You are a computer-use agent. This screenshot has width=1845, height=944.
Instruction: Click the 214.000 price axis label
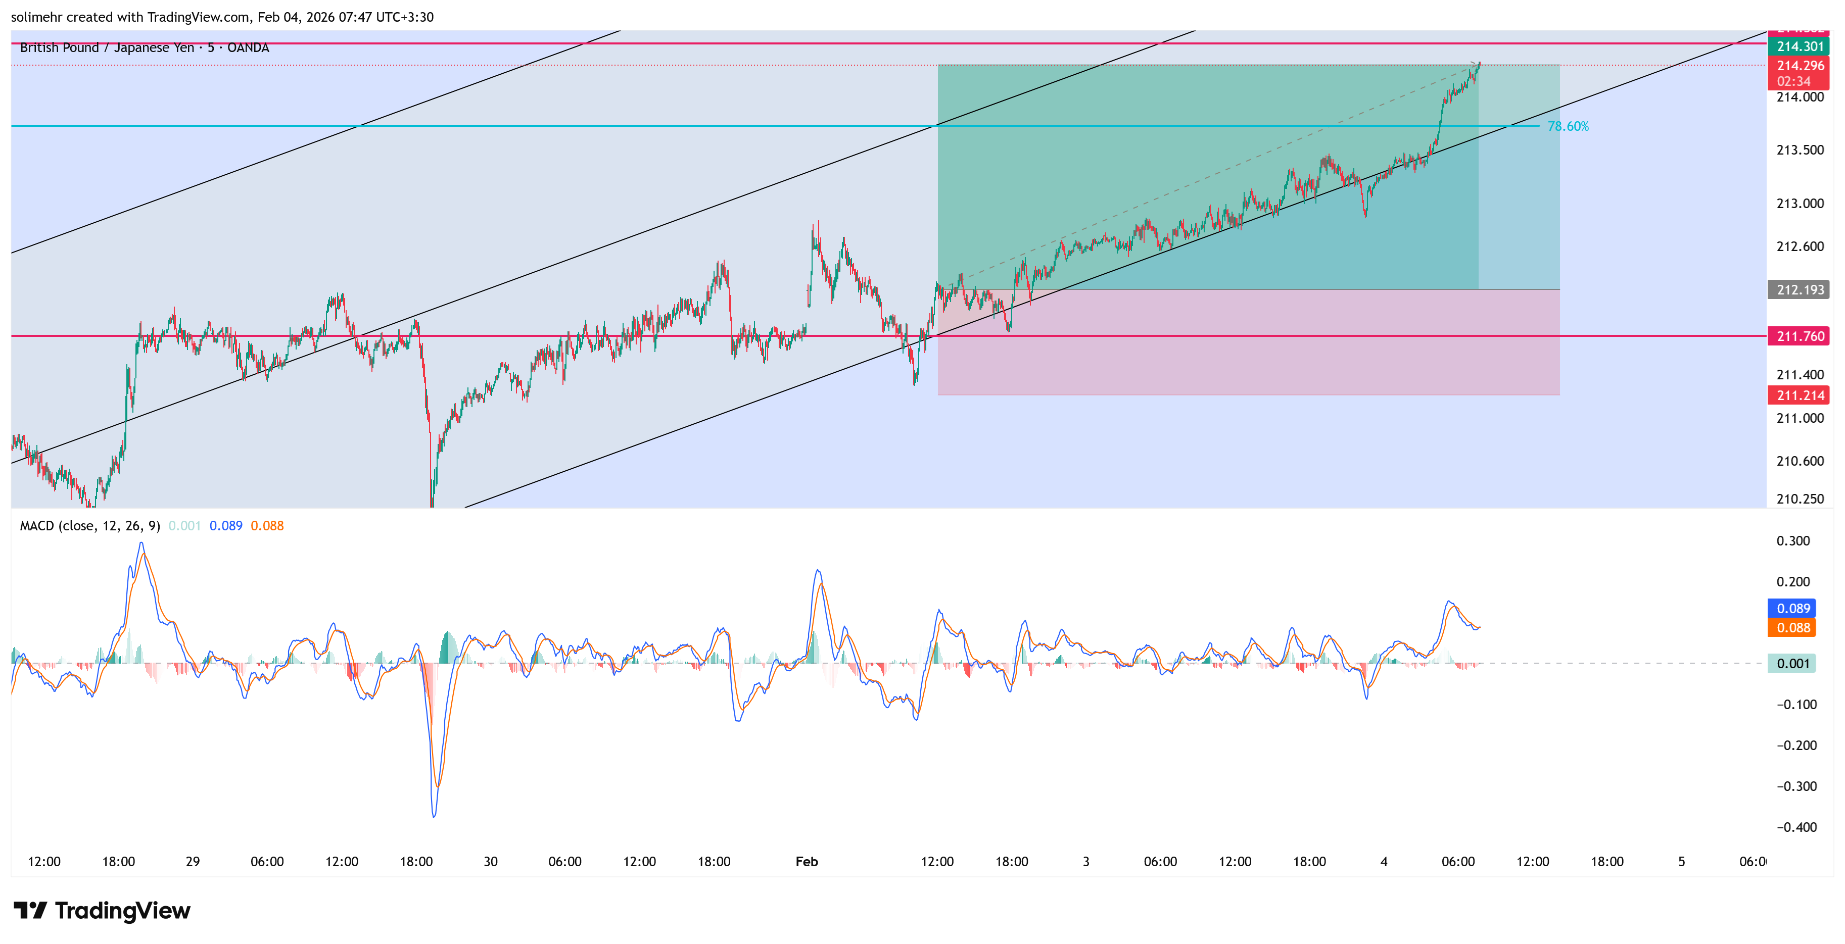coord(1800,97)
